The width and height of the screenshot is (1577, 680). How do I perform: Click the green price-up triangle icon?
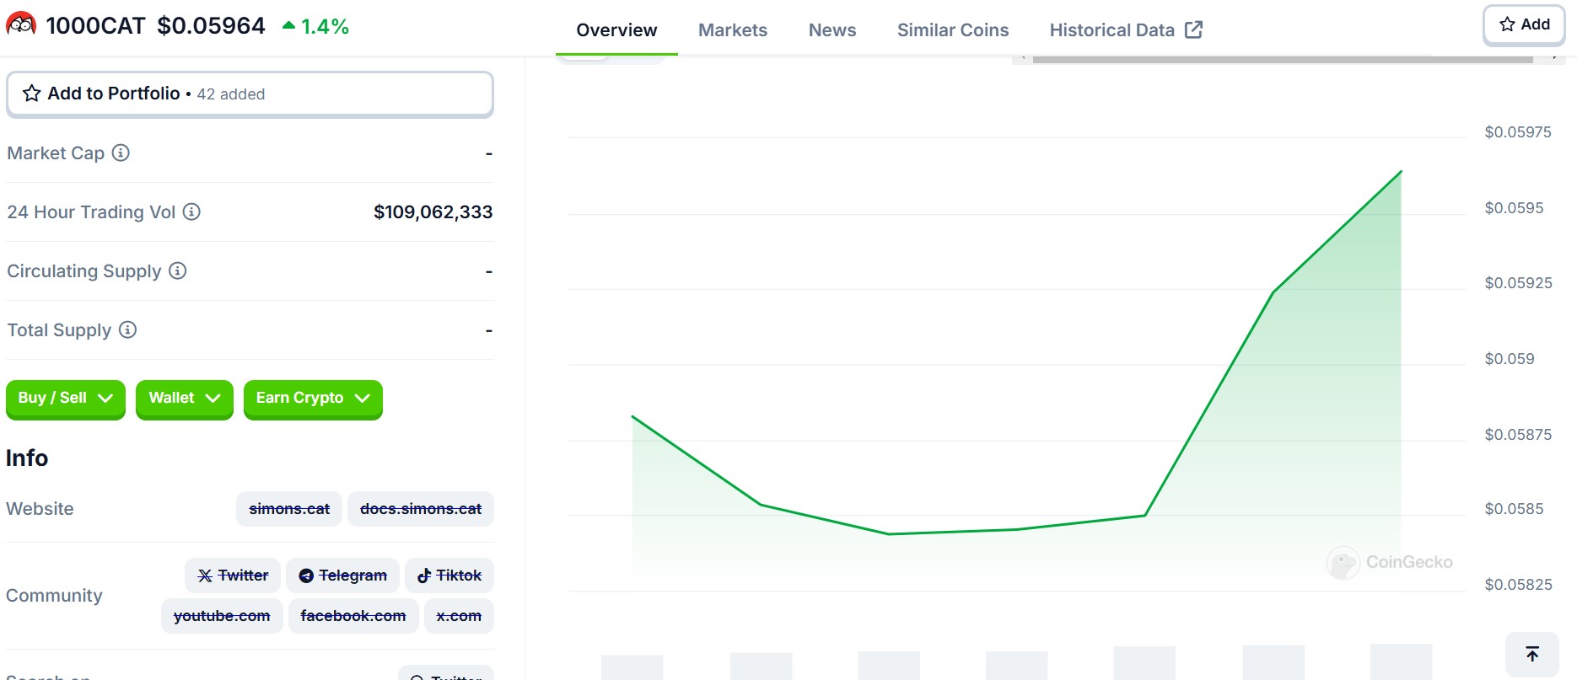pos(288,25)
